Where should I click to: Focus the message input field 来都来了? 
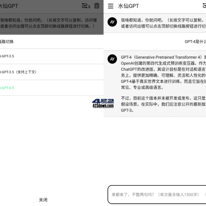[x=157, y=195]
